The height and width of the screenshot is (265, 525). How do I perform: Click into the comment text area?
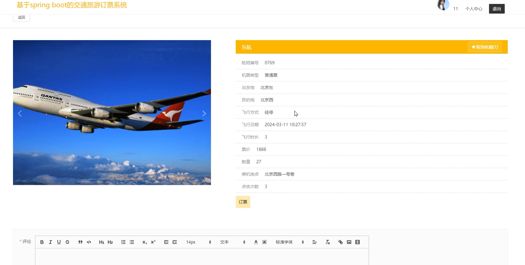point(202,257)
